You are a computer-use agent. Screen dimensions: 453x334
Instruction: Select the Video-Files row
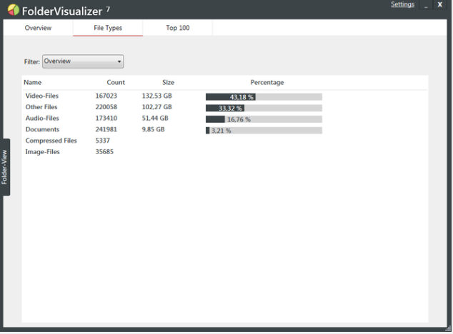(x=42, y=96)
